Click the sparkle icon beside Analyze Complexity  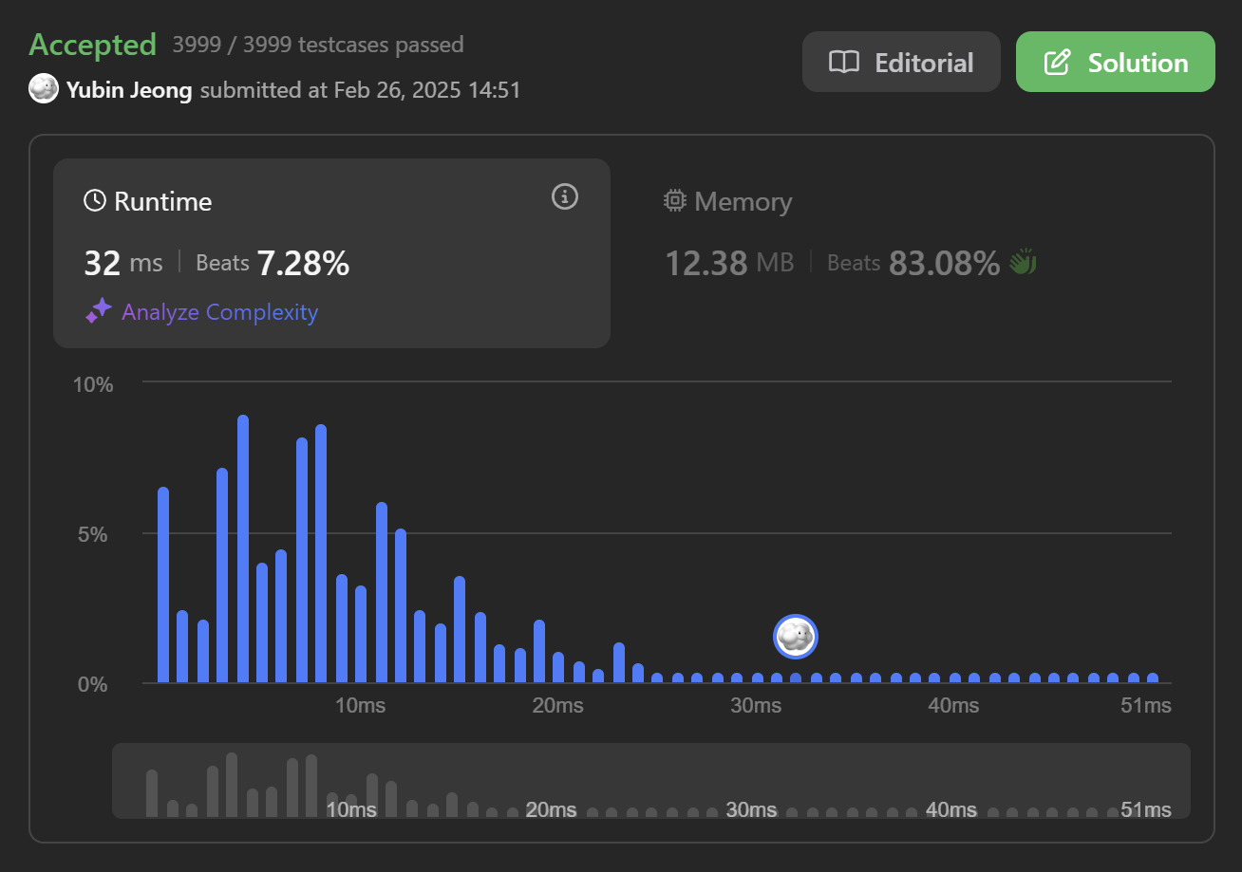(x=98, y=312)
